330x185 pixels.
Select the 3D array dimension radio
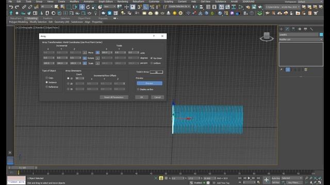click(68, 89)
